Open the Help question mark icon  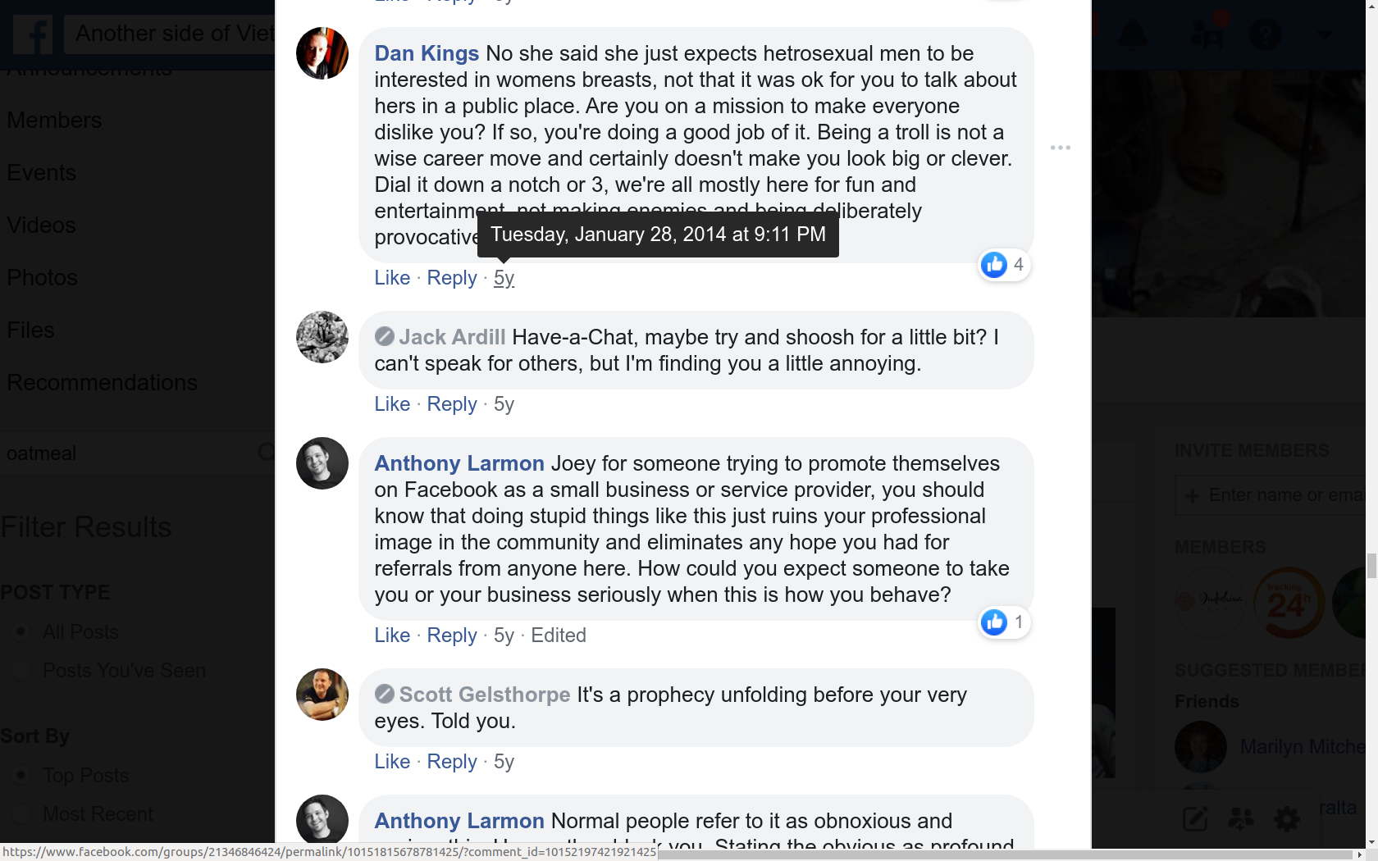coord(1265,34)
